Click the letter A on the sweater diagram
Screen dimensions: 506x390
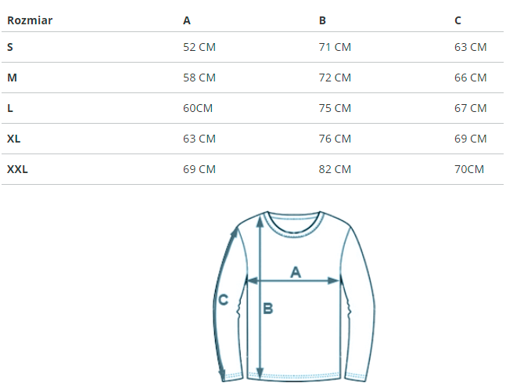click(x=296, y=272)
